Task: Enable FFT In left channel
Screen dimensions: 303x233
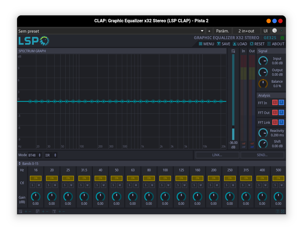Action: point(275,103)
